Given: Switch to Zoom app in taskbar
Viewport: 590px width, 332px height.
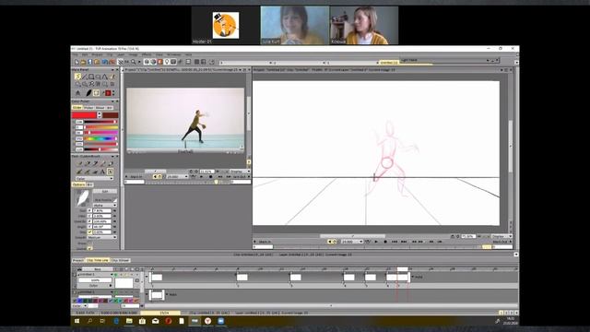Looking at the screenshot, I should [x=221, y=321].
